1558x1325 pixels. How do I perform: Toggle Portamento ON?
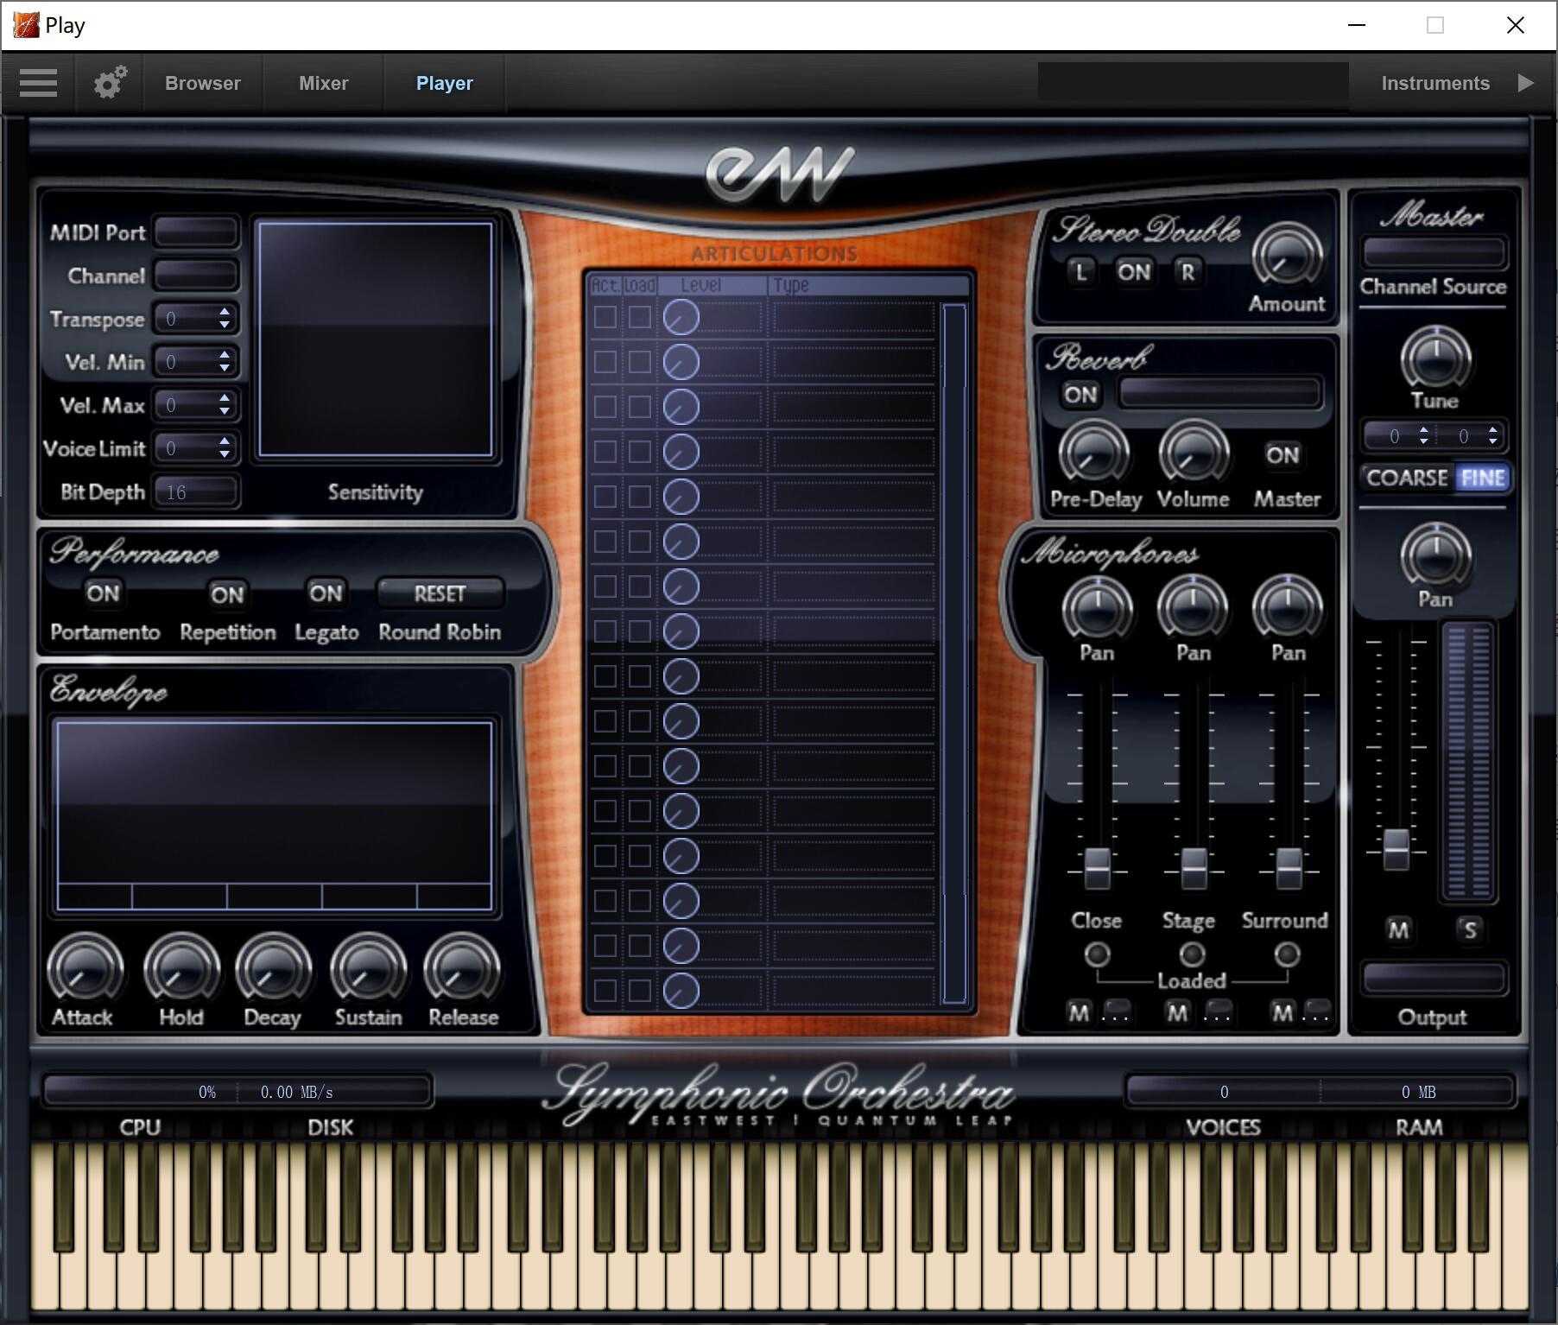103,593
